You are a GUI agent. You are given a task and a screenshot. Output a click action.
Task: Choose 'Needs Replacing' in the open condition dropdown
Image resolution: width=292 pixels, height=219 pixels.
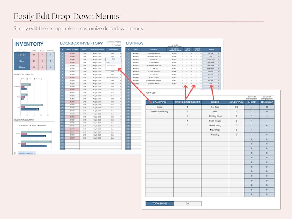(111, 65)
